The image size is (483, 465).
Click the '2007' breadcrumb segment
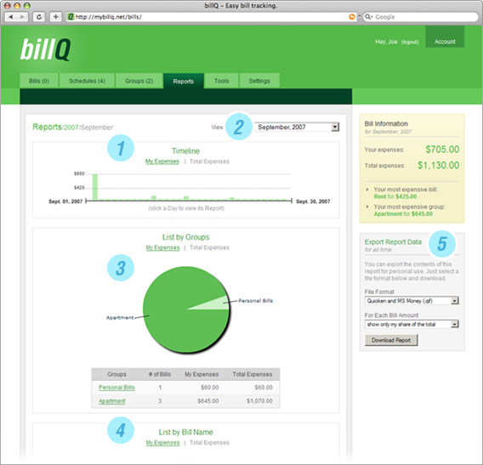click(x=71, y=128)
